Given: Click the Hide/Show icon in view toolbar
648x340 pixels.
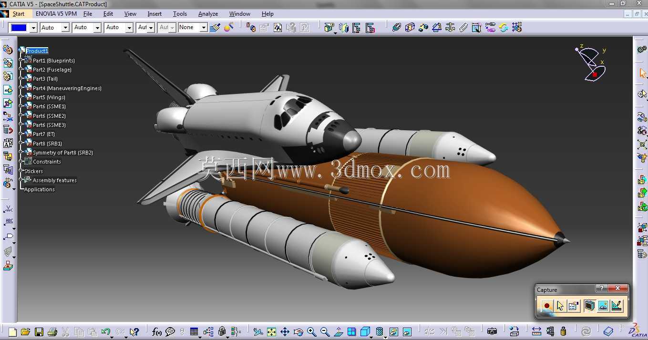Looking at the screenshot, I should 393,331.
